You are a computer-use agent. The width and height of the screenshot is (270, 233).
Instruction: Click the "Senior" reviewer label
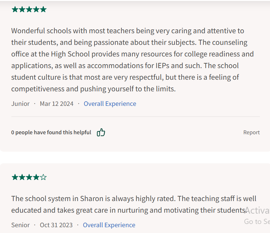(x=20, y=225)
